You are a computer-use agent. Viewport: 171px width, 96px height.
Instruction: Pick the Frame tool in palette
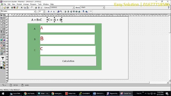pos(4,32)
